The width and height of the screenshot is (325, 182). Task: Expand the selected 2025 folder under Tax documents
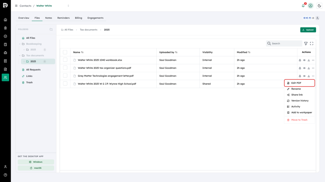[24, 62]
